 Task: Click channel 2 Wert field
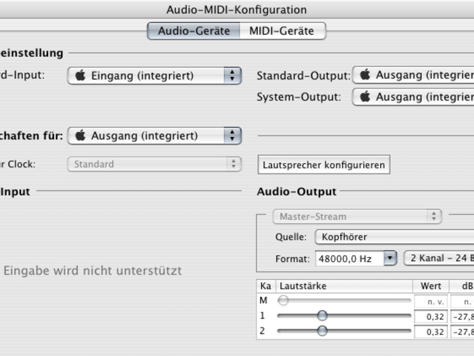point(430,331)
